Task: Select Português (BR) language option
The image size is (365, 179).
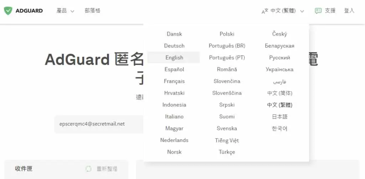Action: (x=227, y=46)
